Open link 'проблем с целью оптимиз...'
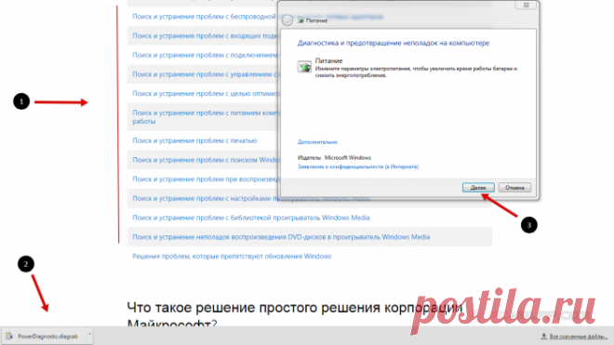 point(205,93)
